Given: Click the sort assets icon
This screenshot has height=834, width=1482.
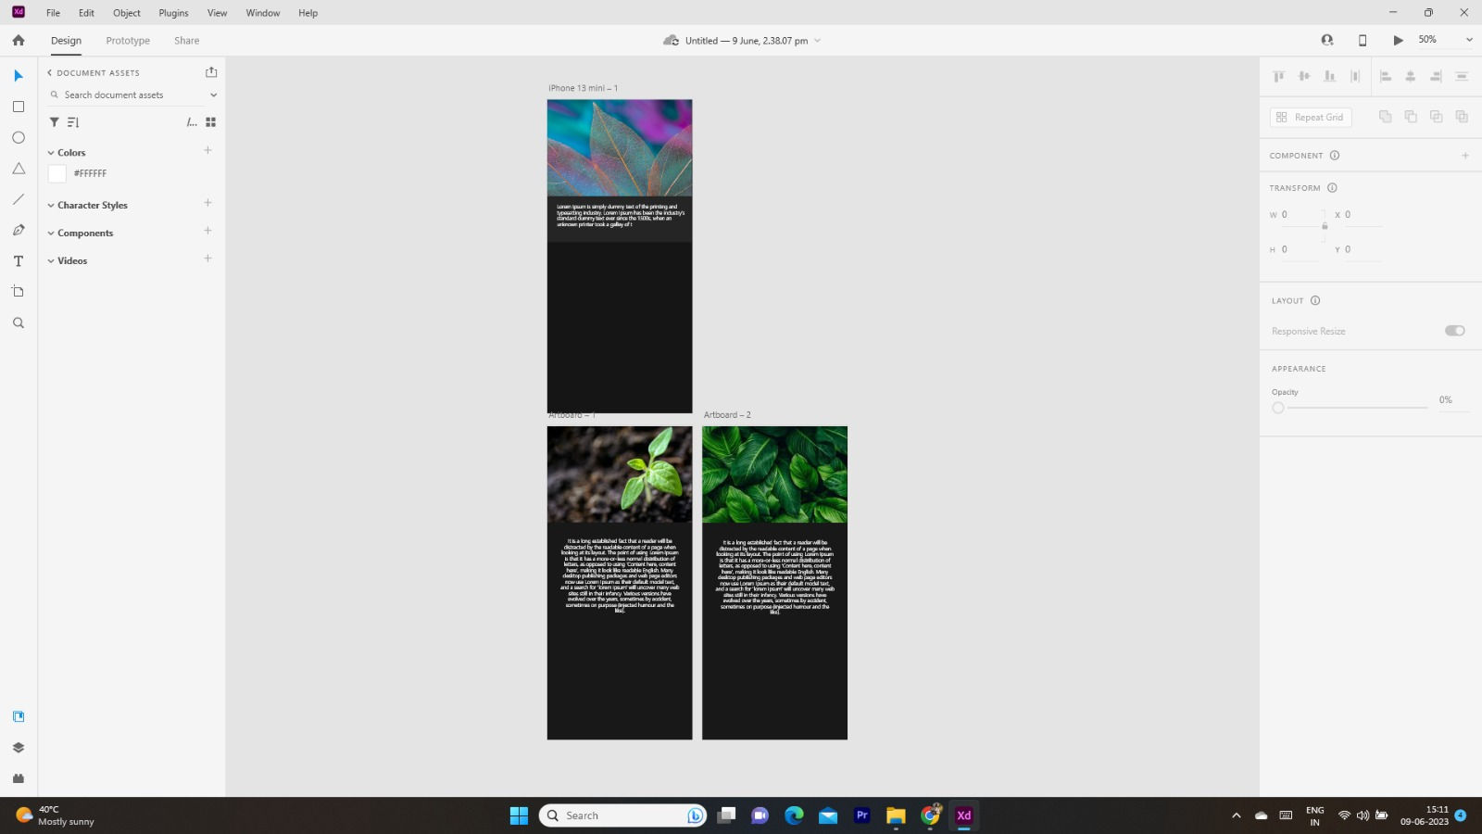Looking at the screenshot, I should (x=73, y=121).
